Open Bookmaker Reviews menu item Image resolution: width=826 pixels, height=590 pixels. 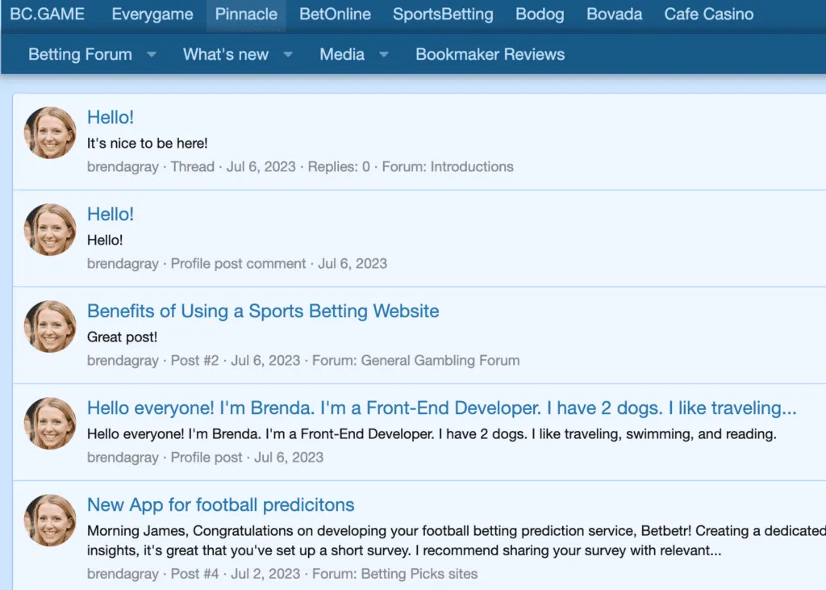pos(490,54)
